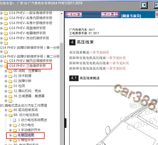Click the GS4 PHEV-底盘维修手册 folder icon
This screenshot has width=158, height=145.
pyautogui.click(x=6, y=28)
